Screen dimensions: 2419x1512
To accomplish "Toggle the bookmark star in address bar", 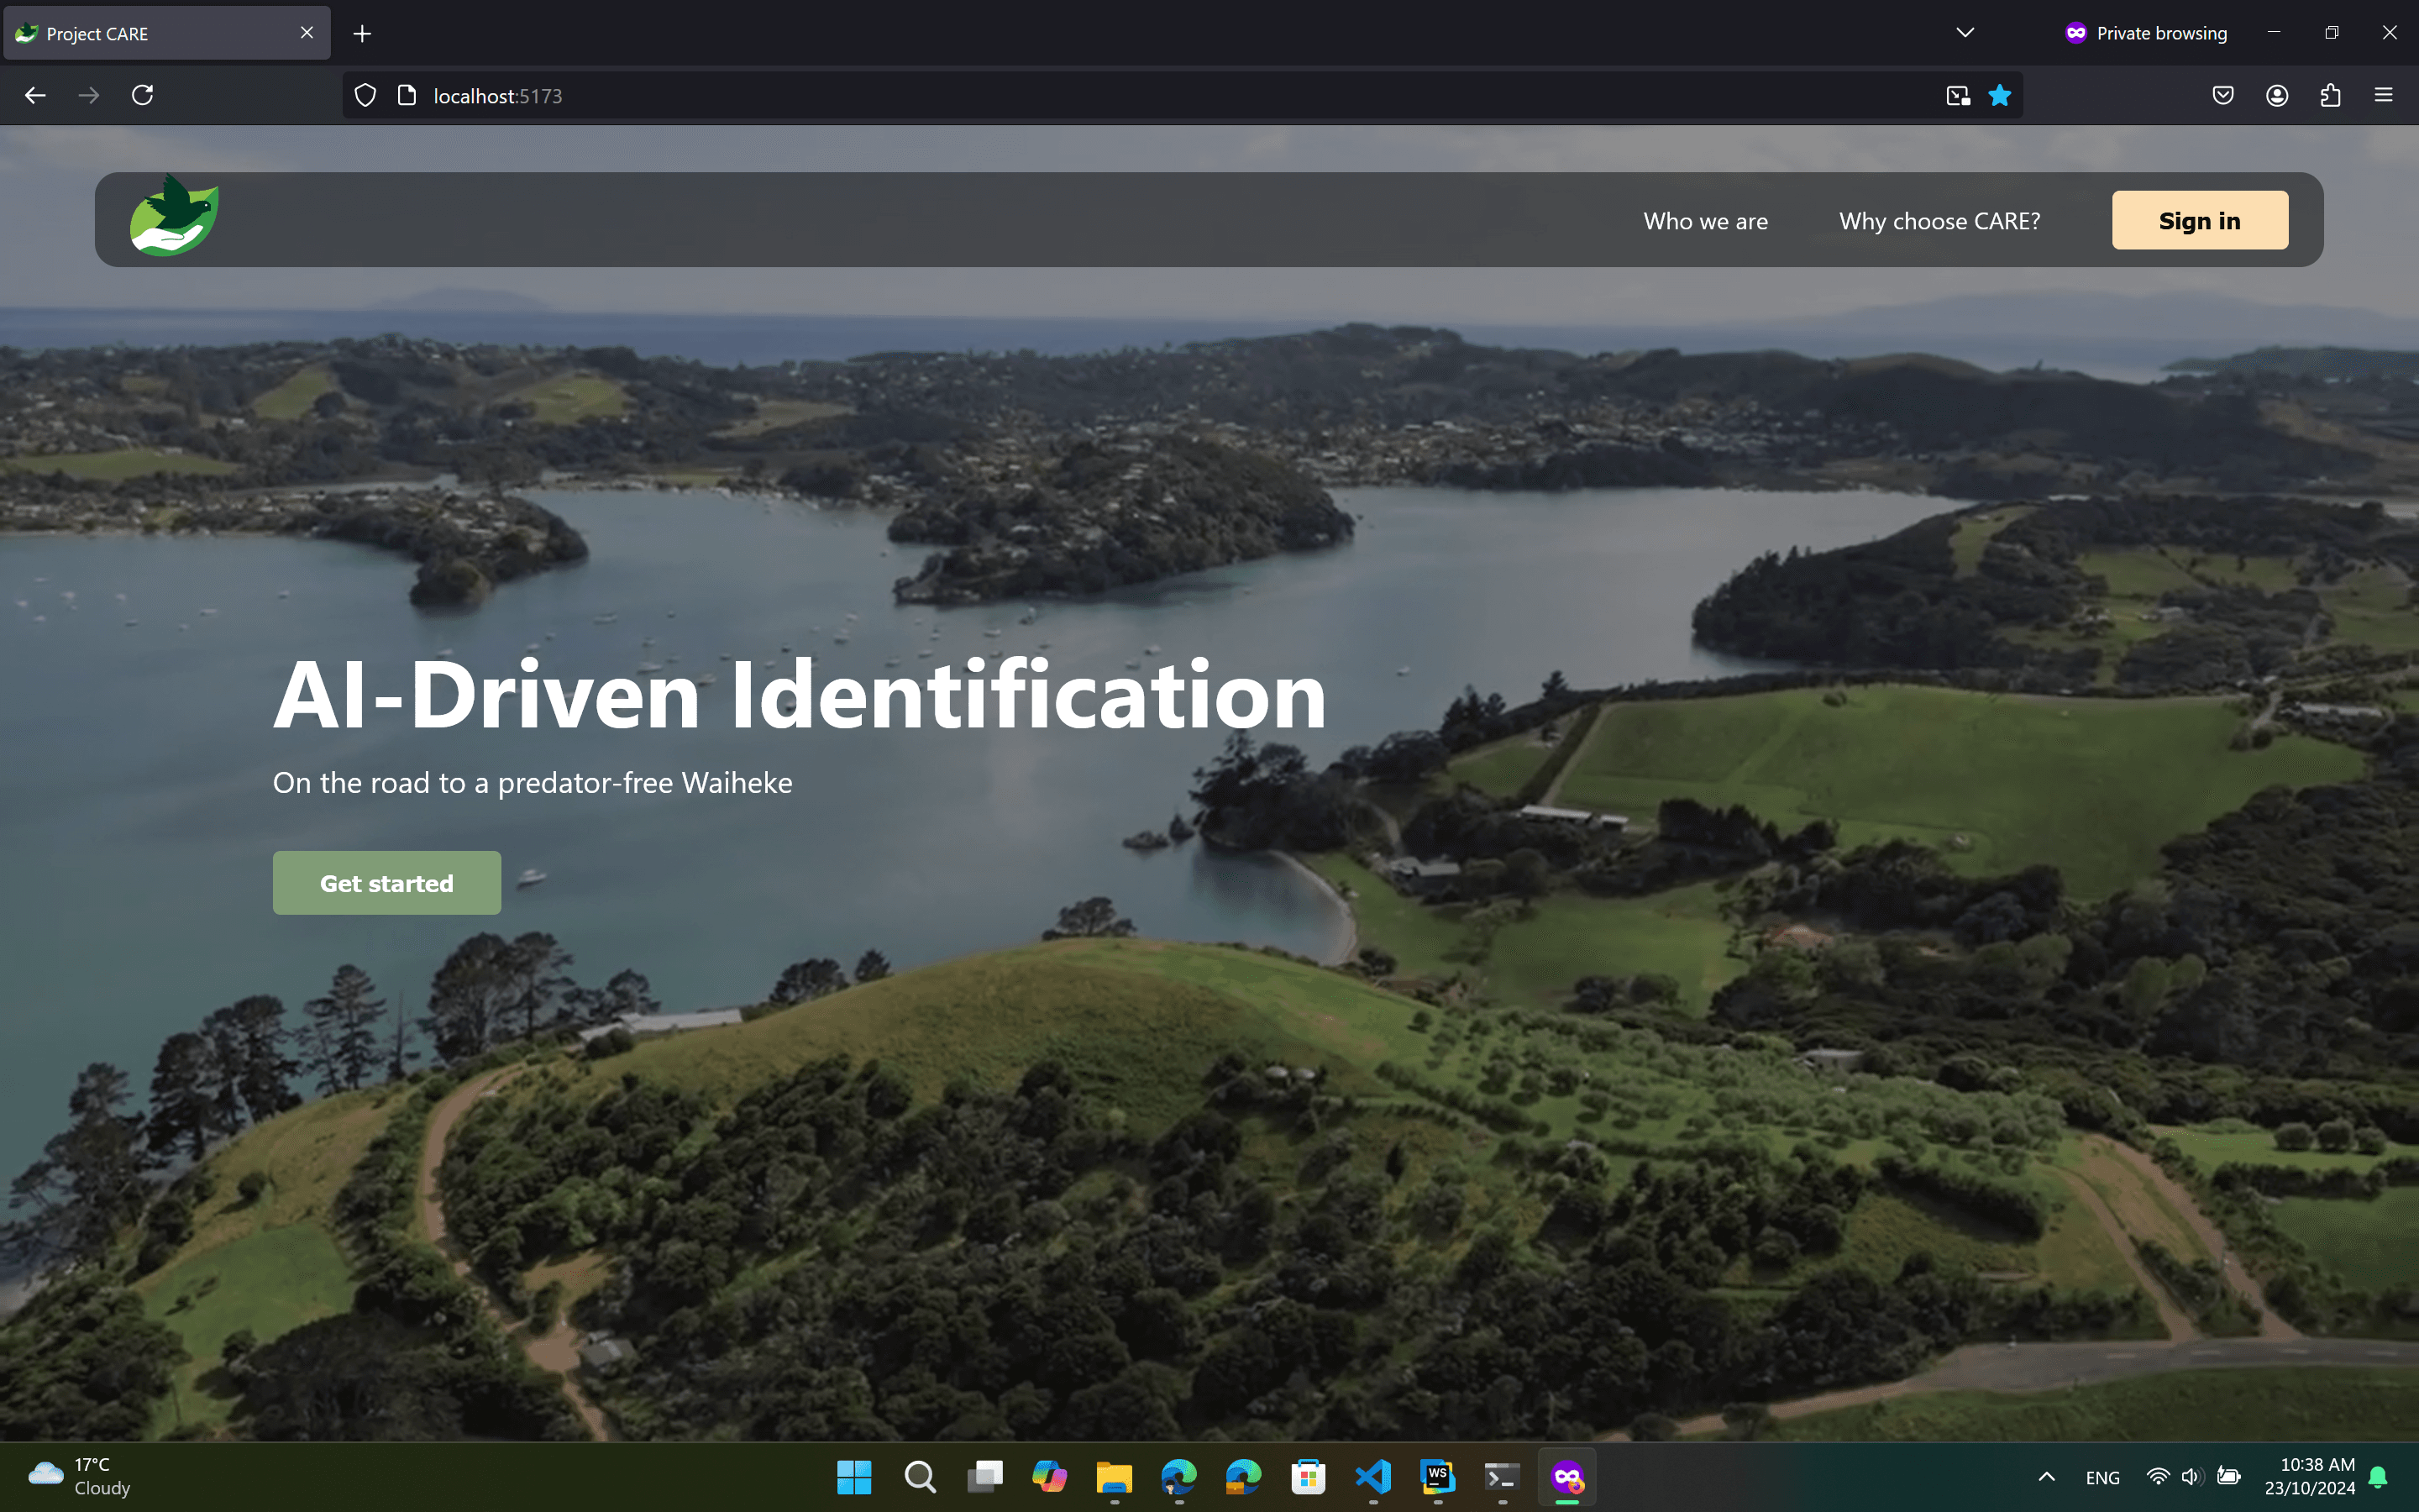I will click(1999, 96).
